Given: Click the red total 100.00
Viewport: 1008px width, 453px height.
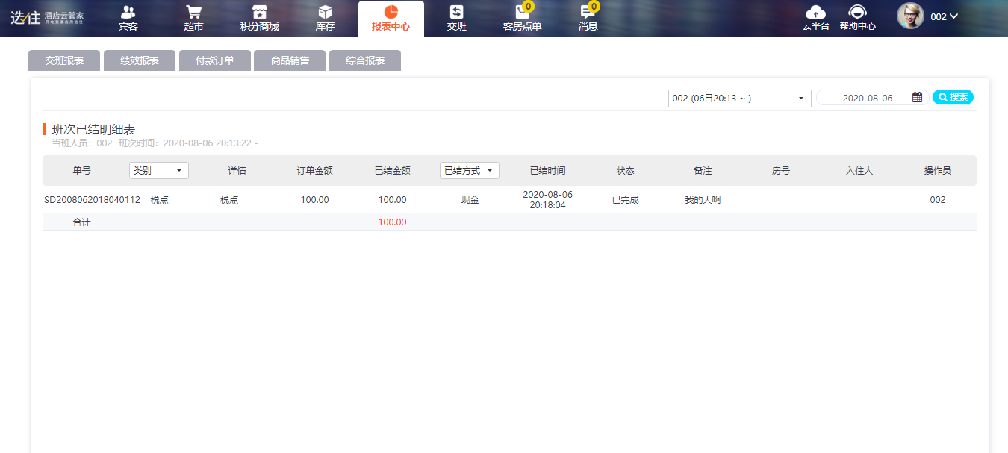Looking at the screenshot, I should point(392,222).
